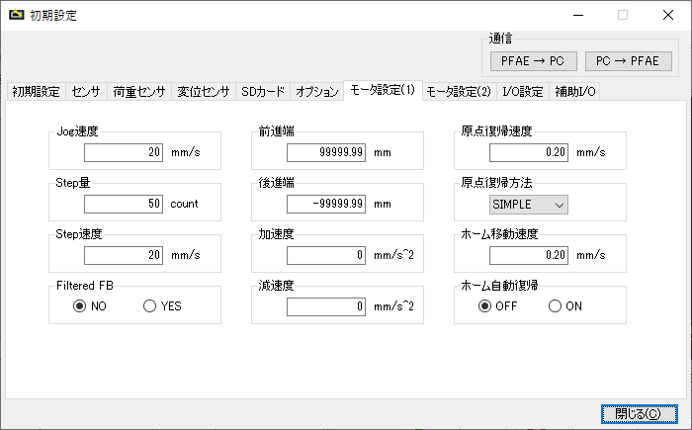
Task: Open the I/O設定 tab
Action: (523, 91)
